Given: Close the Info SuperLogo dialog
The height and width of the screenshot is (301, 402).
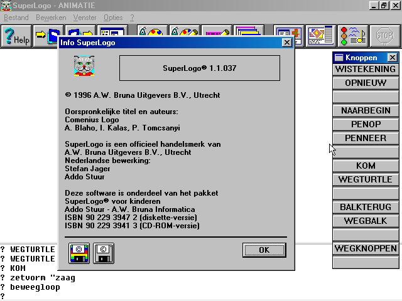Looking at the screenshot, I should pyautogui.click(x=287, y=43).
